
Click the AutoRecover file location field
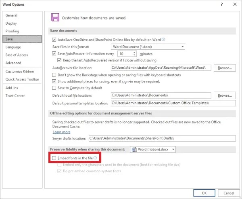[161, 68]
